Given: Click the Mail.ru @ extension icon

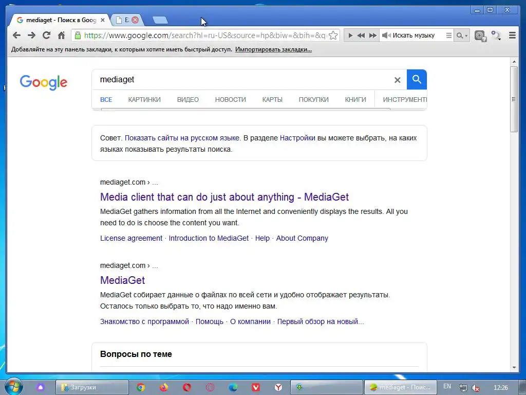Looking at the screenshot, I should [x=480, y=35].
